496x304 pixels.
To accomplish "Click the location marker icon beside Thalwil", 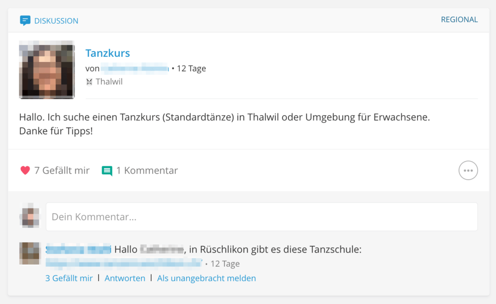I will 89,82.
